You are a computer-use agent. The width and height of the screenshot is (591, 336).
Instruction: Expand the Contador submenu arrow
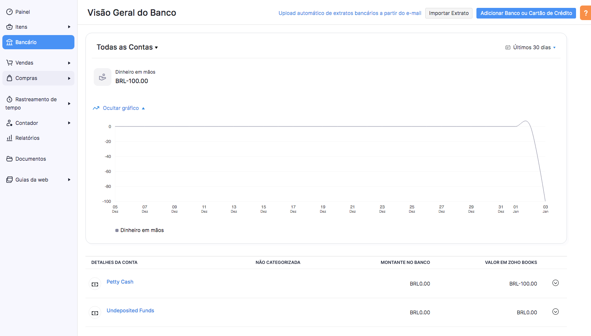(x=69, y=123)
